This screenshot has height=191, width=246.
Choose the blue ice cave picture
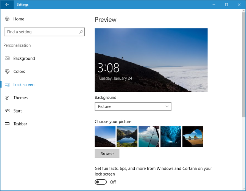171,137
